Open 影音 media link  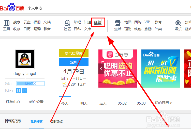click(x=47, y=29)
